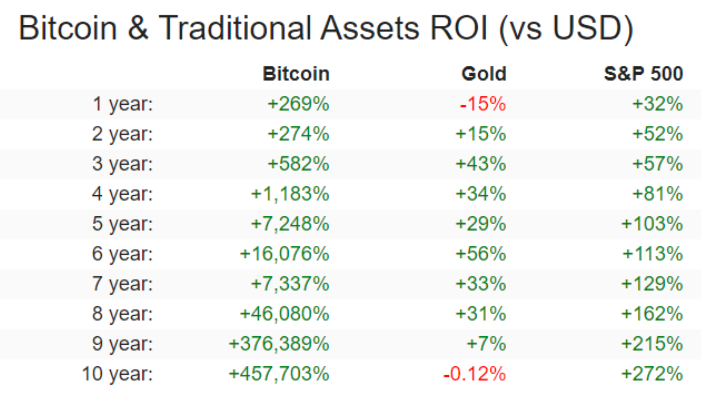Select Gold's +7% nine-year value
This screenshot has height=402, width=701.
(x=486, y=344)
